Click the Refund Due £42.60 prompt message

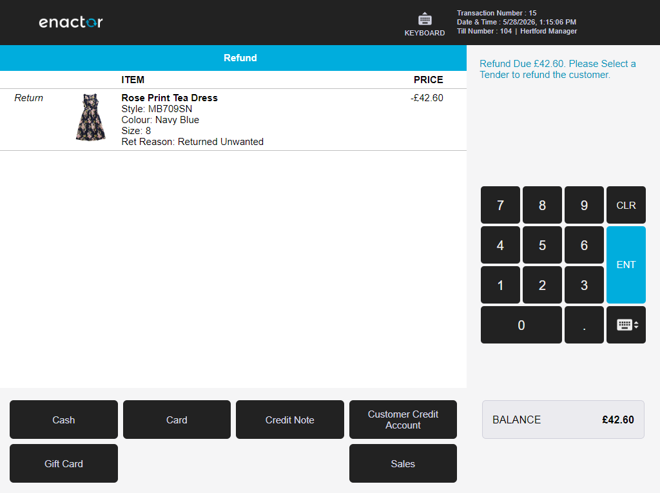(558, 69)
